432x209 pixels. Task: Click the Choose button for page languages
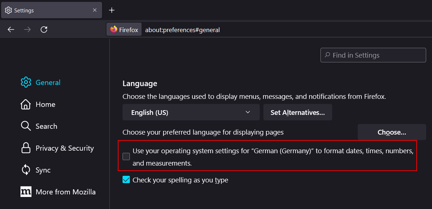392,132
